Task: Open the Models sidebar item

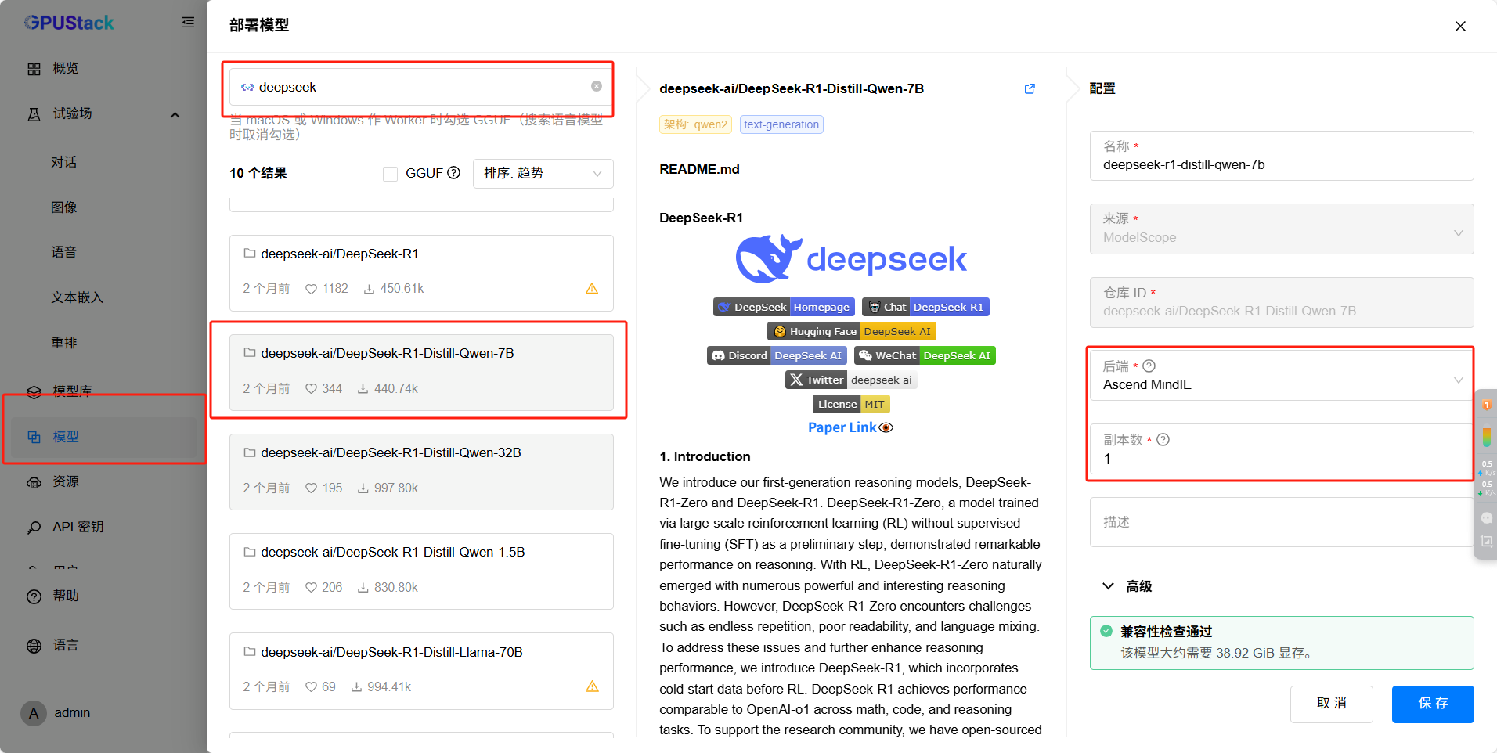Action: tap(103, 437)
